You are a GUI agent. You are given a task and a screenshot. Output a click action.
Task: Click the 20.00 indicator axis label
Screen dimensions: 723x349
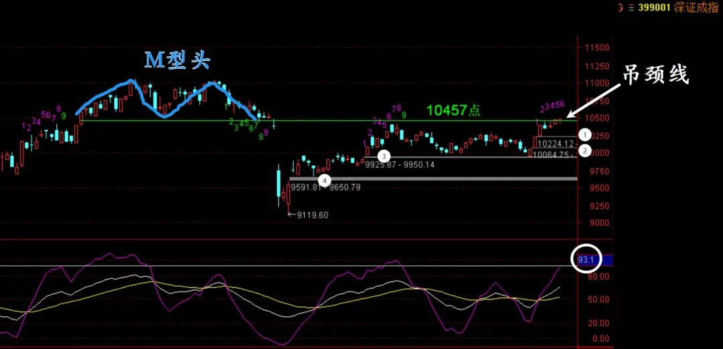599,323
